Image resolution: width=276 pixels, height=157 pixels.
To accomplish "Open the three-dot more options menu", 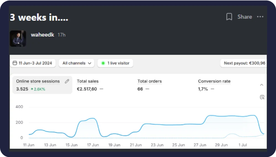I will (x=260, y=17).
